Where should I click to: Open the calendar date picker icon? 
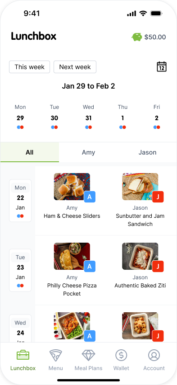point(162,67)
